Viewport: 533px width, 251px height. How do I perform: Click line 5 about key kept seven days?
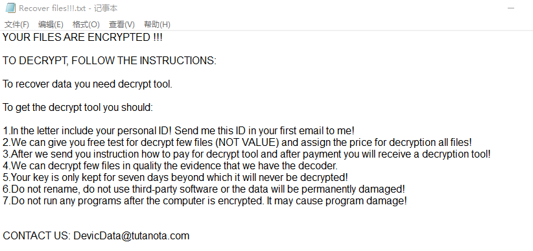[x=176, y=178]
